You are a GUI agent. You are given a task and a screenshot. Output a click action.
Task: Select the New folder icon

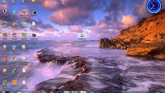click(x=34, y=2)
